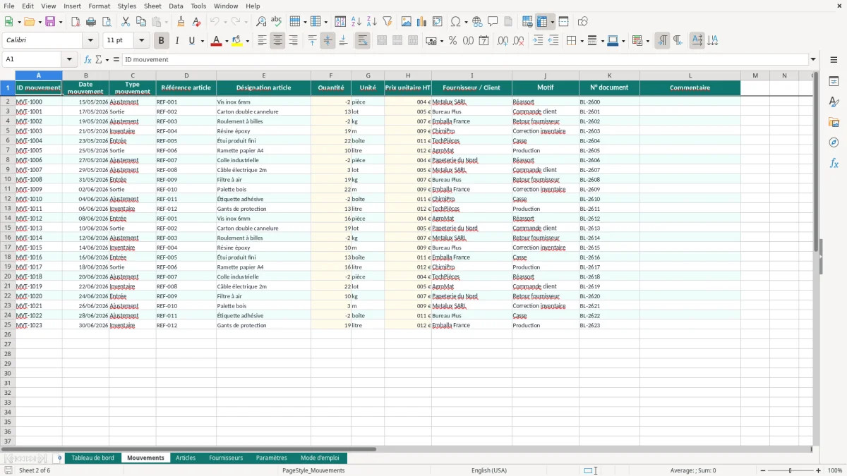
Task: Click Clone Formatting paintbrush icon
Action: click(x=181, y=22)
